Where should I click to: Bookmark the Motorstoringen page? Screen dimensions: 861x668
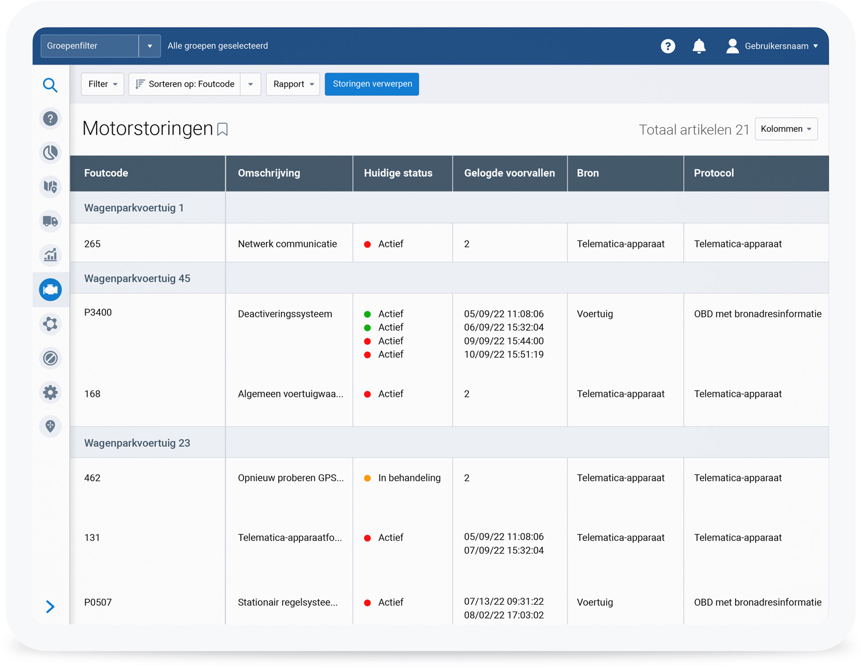tap(223, 129)
